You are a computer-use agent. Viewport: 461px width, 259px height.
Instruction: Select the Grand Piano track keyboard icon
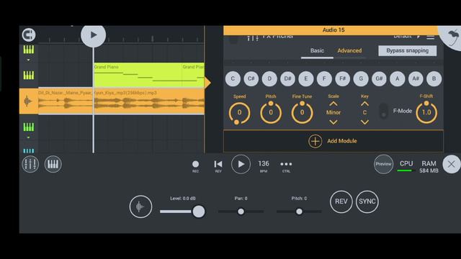click(29, 75)
